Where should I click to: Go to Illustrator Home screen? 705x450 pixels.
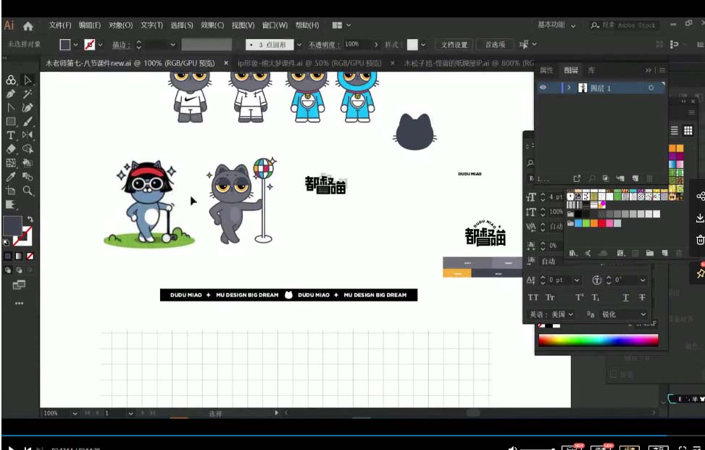[x=28, y=26]
